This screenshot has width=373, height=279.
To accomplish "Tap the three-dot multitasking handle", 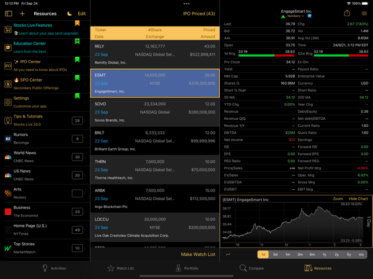I will point(187,3).
